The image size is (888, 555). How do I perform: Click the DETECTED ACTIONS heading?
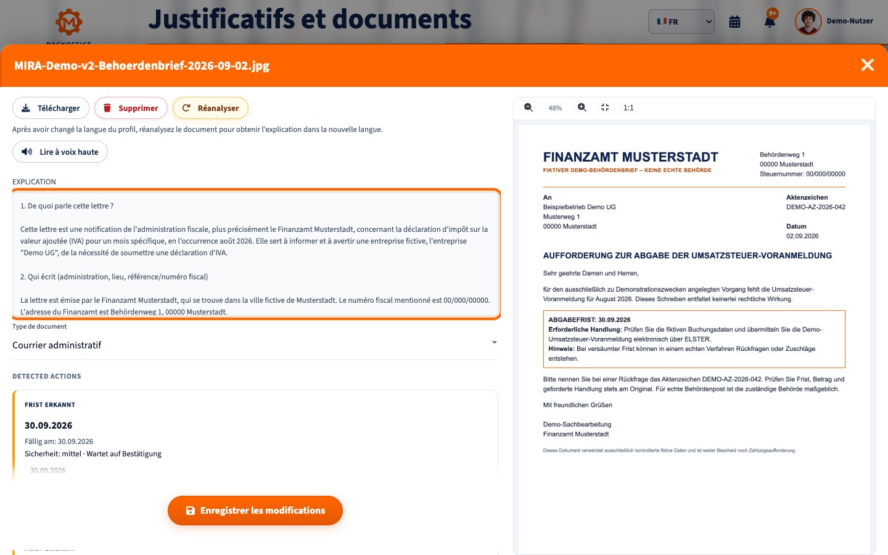(47, 376)
